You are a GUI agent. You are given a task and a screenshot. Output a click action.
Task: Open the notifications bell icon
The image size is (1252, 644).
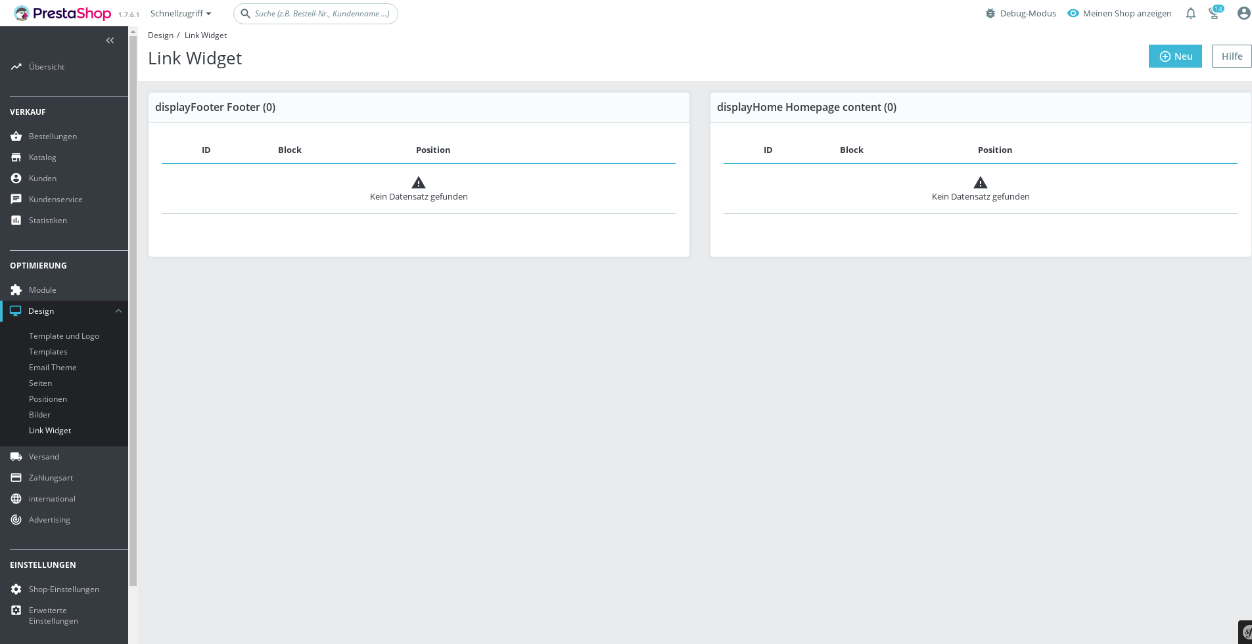point(1190,13)
